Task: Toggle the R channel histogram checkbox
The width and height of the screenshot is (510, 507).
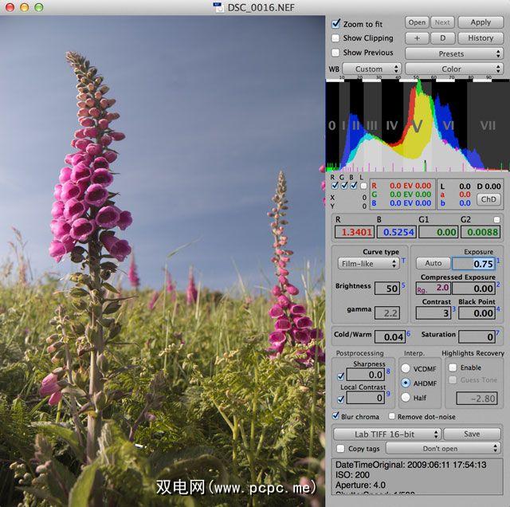Action: [x=334, y=186]
